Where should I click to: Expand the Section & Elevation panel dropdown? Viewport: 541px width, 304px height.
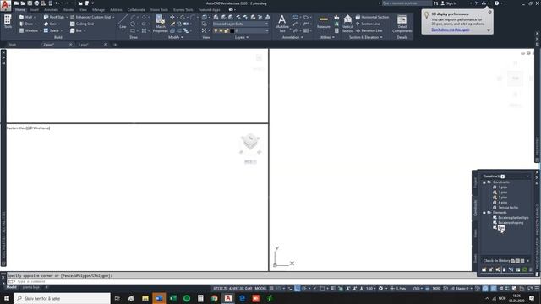365,37
